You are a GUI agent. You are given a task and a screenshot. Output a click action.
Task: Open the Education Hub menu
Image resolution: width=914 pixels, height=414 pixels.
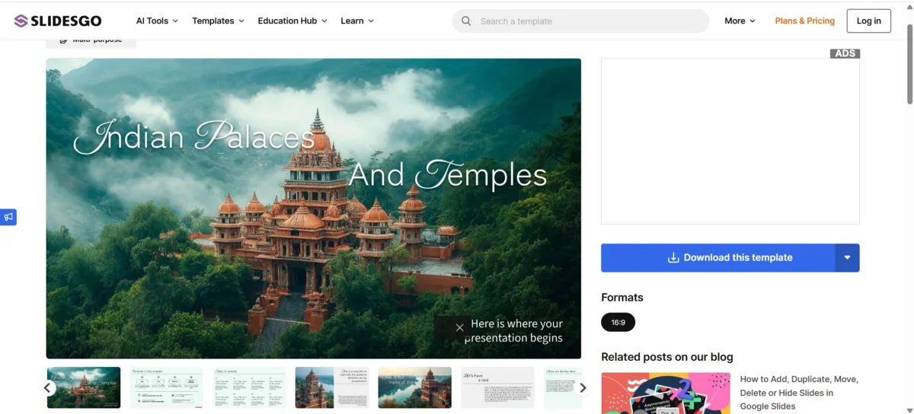(x=292, y=21)
